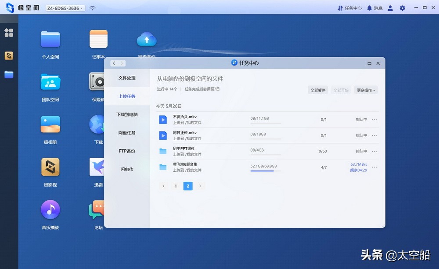The width and height of the screenshot is (439, 269).
Task: Go to the next task page
Action: pos(200,186)
